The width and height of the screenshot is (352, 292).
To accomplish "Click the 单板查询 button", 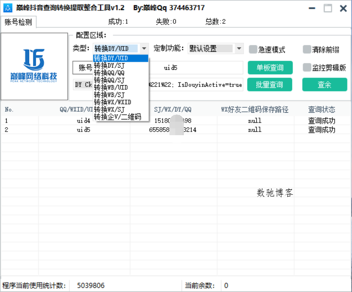I will click(270, 68).
